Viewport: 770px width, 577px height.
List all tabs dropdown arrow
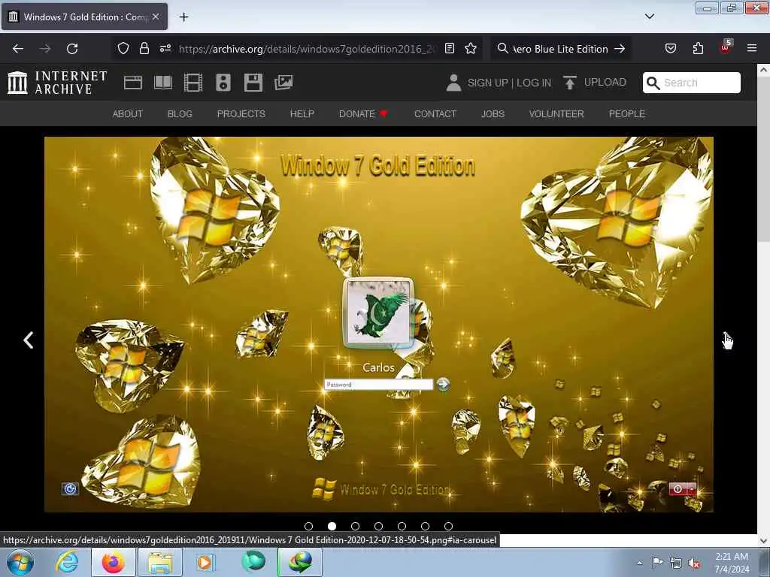[x=649, y=17]
